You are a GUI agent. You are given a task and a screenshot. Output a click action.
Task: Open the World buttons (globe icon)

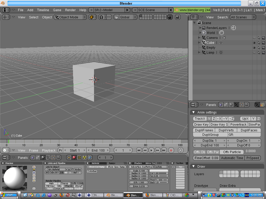click(89, 157)
